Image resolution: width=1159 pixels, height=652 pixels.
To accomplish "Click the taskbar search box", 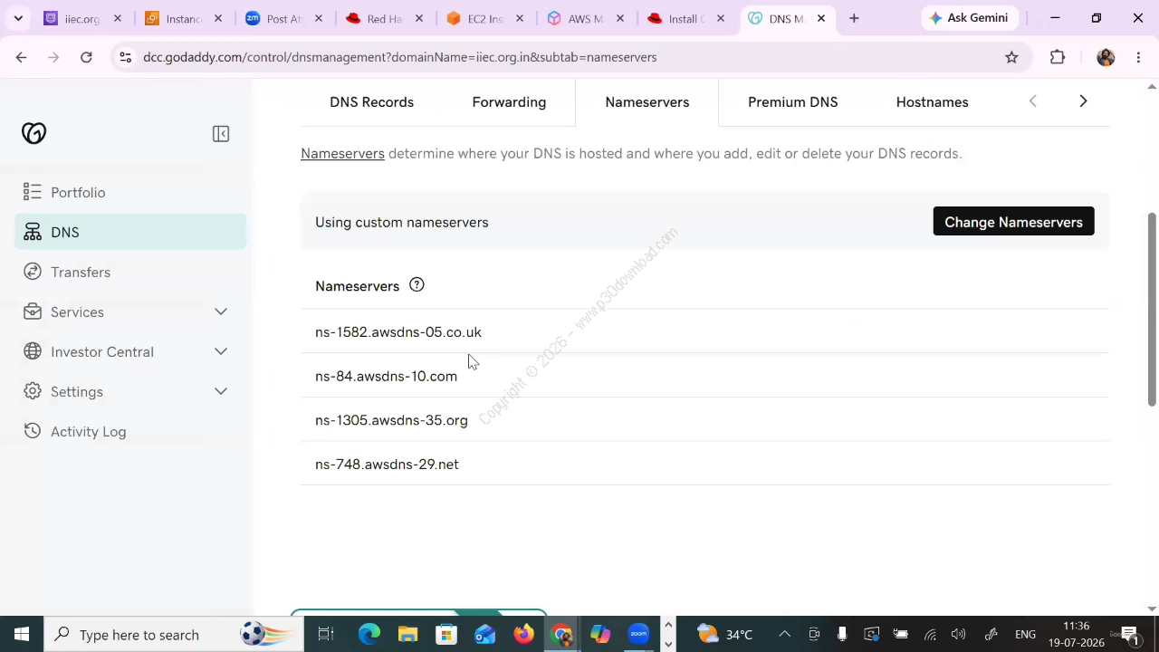I will pyautogui.click(x=172, y=634).
